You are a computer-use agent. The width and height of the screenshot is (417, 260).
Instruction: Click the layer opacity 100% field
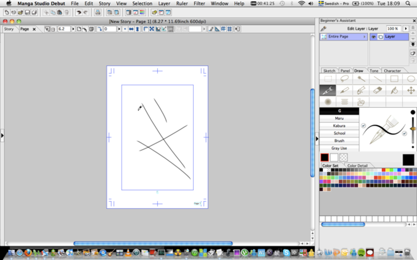[393, 29]
